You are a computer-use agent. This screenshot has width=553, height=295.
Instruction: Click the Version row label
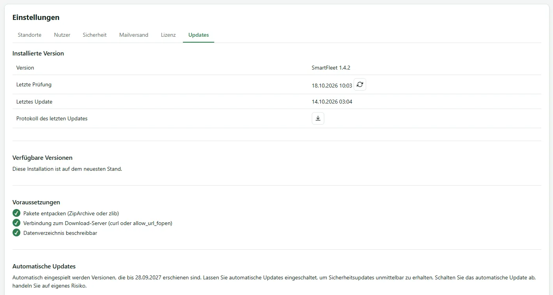[25, 68]
